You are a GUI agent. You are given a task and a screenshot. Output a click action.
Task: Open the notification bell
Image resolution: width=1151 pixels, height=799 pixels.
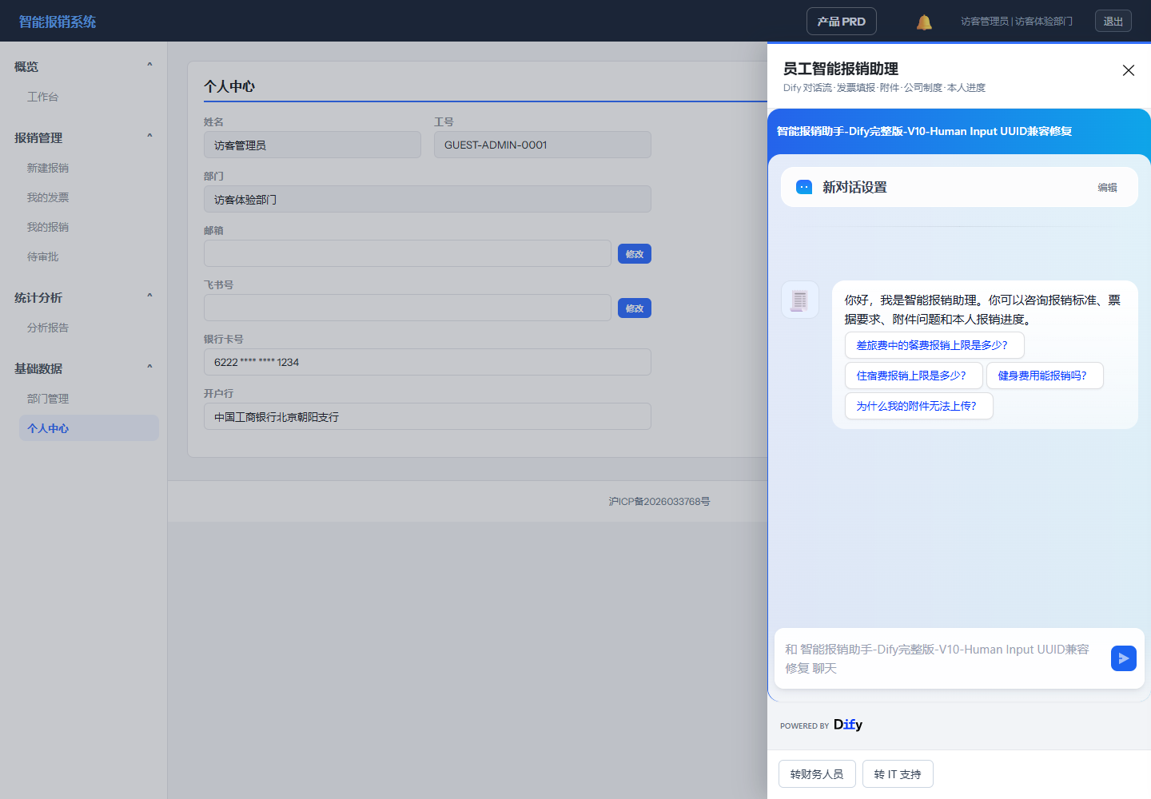[924, 22]
